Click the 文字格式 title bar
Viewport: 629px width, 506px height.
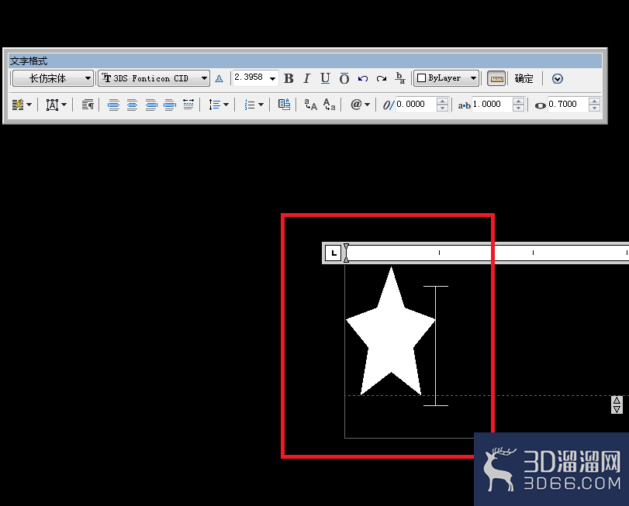tap(305, 61)
